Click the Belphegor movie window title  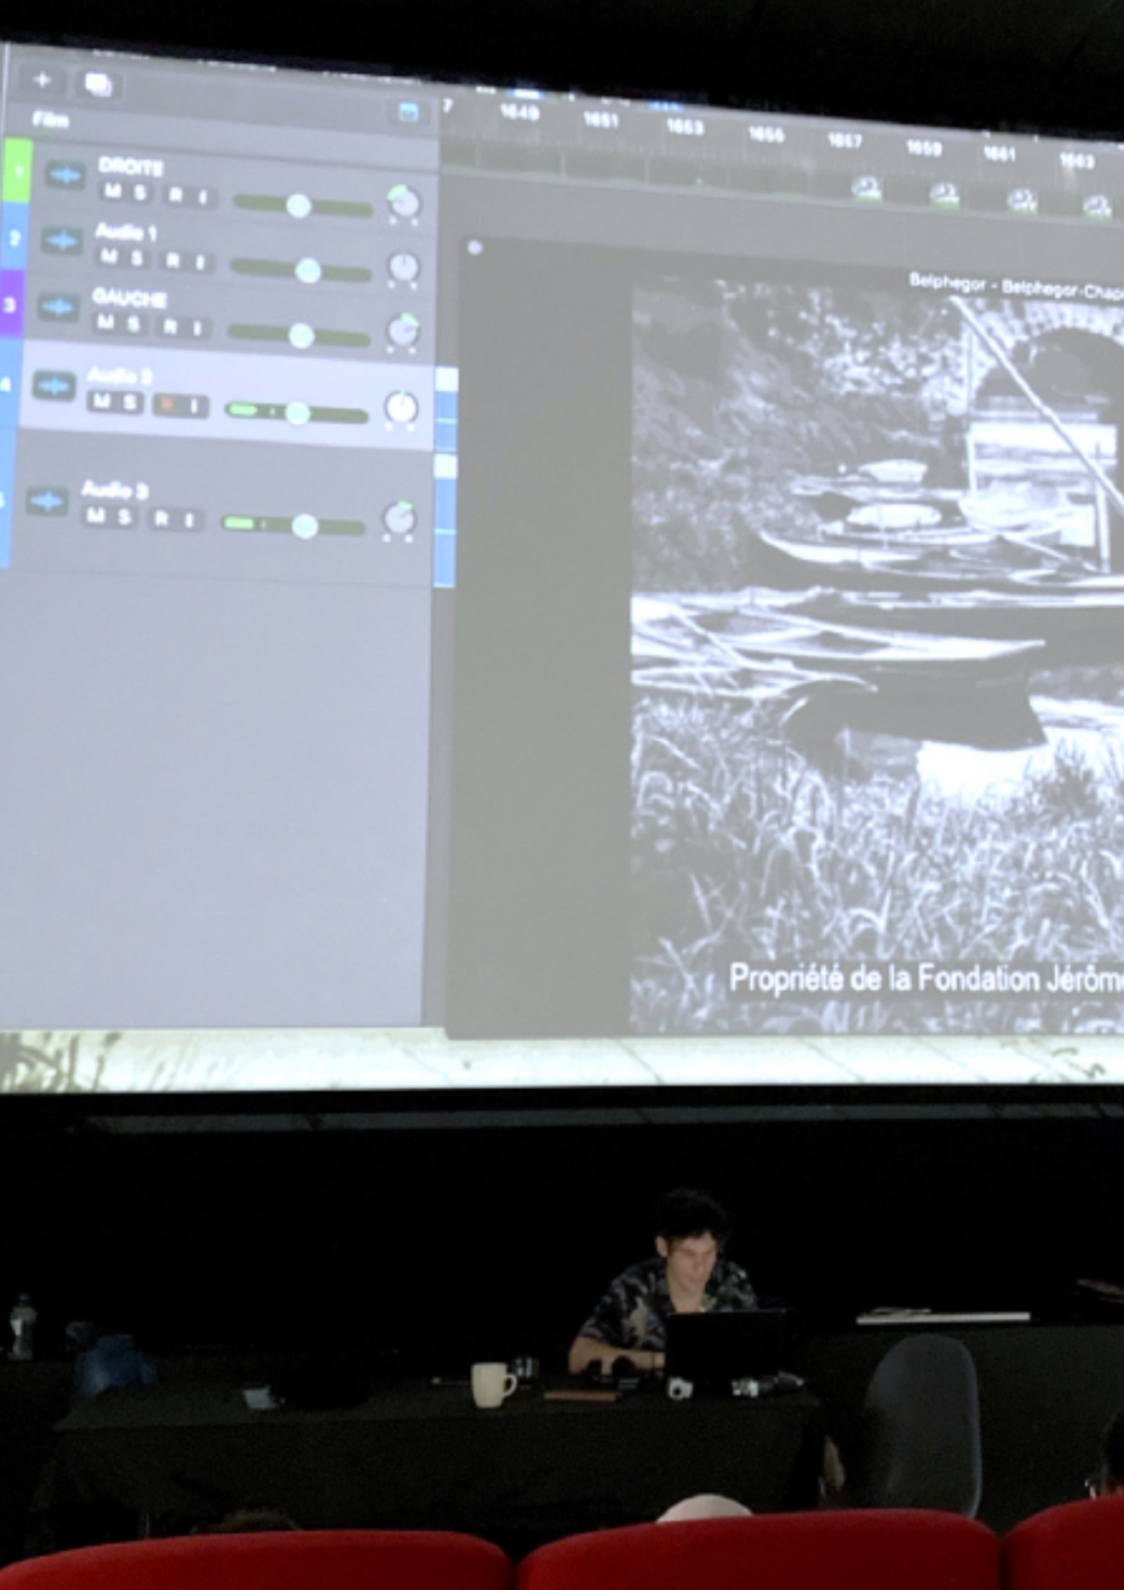(1016, 286)
